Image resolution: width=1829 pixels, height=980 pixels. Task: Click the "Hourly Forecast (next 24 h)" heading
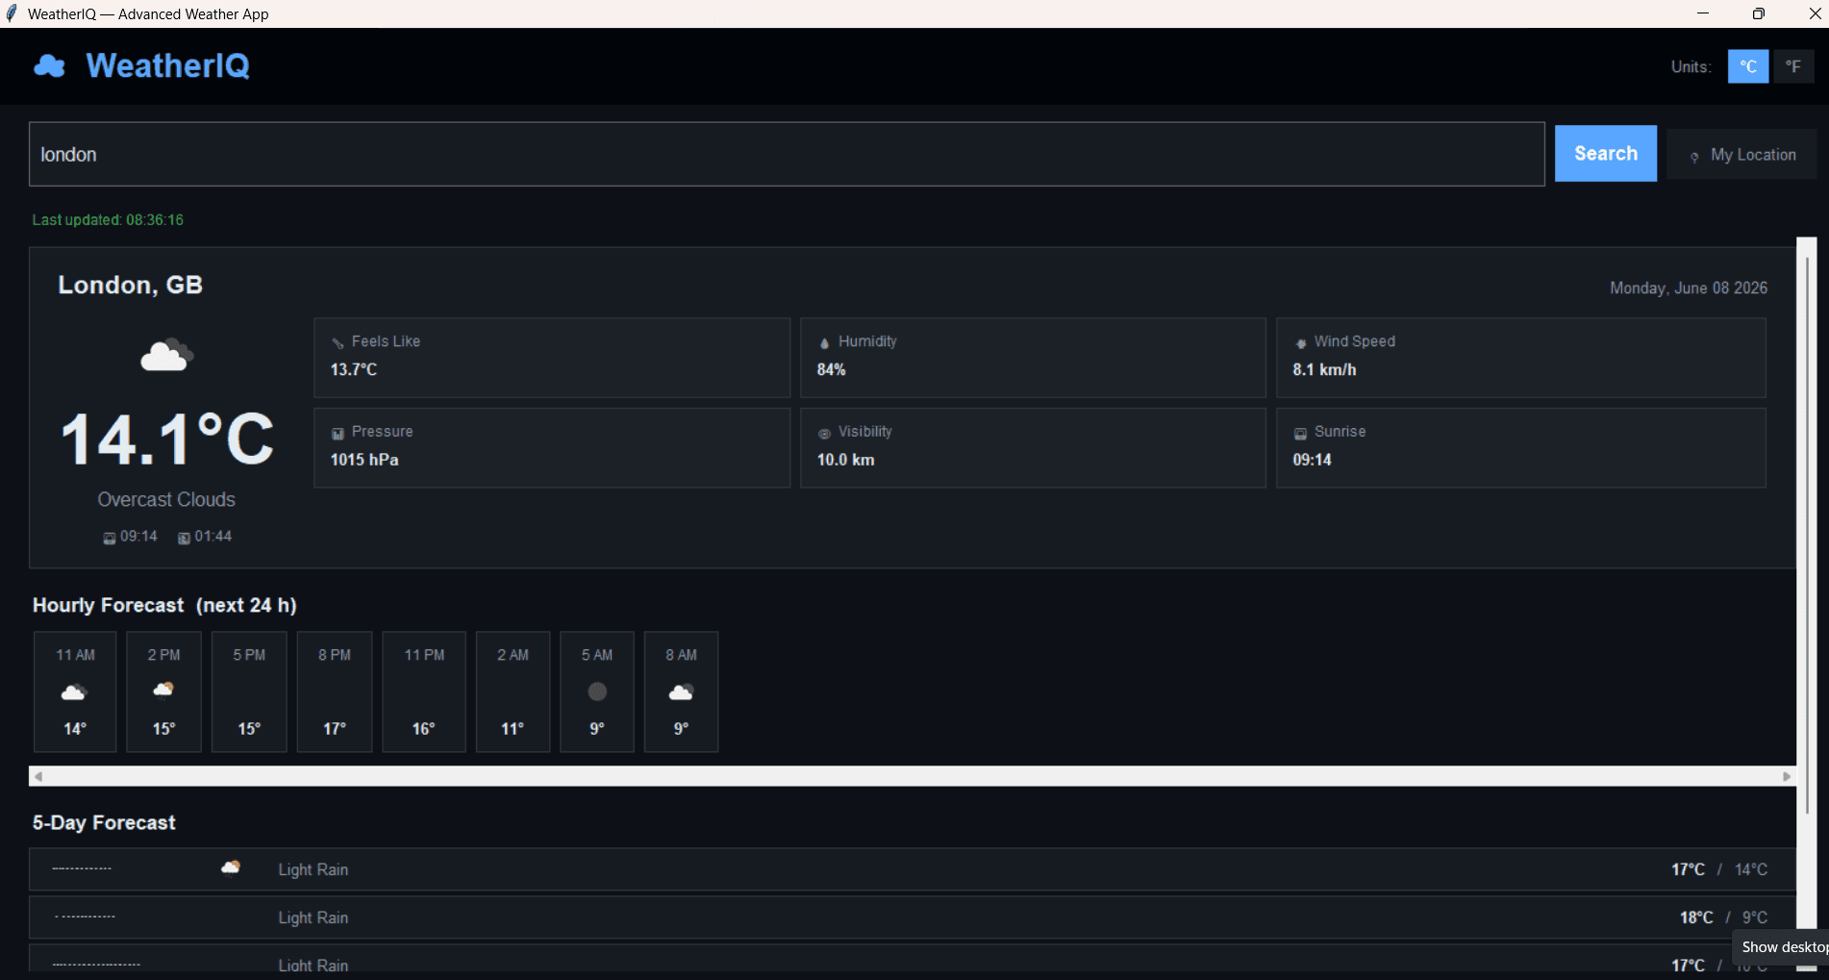coord(164,605)
